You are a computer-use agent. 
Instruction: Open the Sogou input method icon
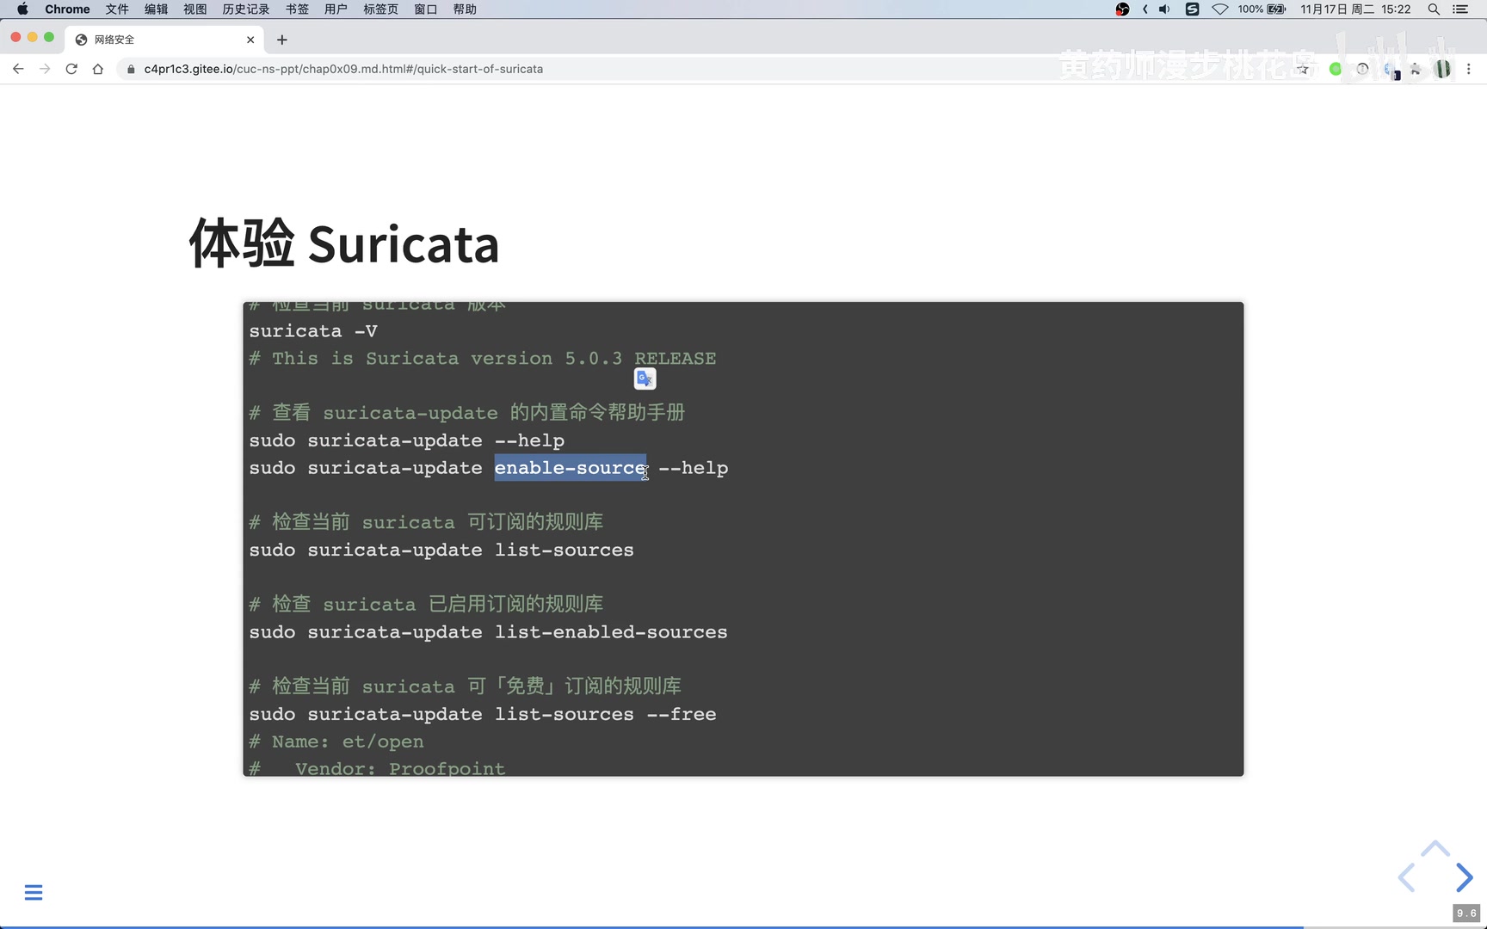1192,9
